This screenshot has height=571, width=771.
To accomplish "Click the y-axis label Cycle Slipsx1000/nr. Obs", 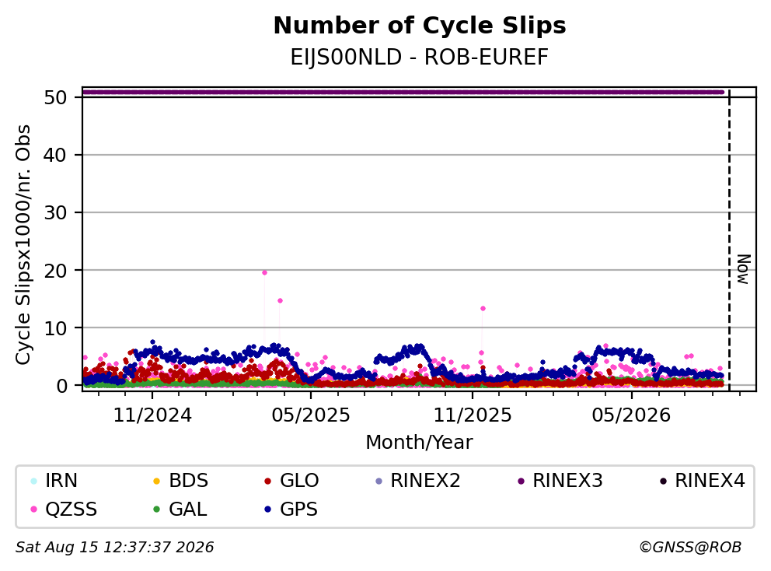I will pyautogui.click(x=23, y=244).
